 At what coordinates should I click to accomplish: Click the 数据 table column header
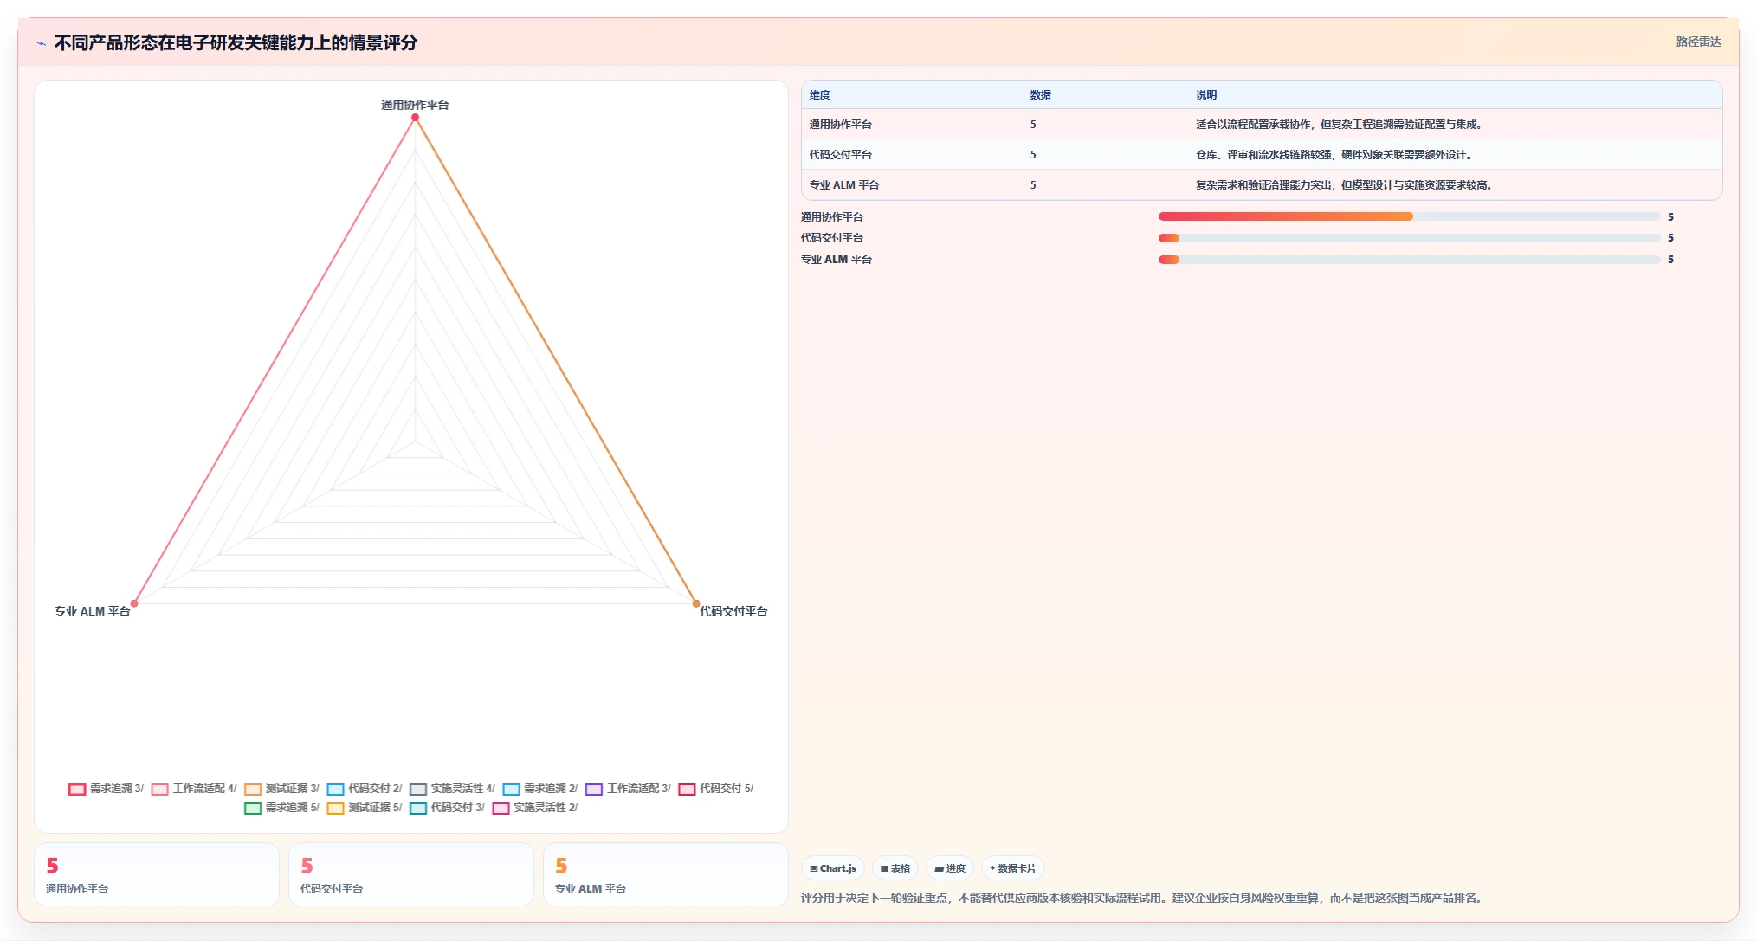pyautogui.click(x=1040, y=95)
